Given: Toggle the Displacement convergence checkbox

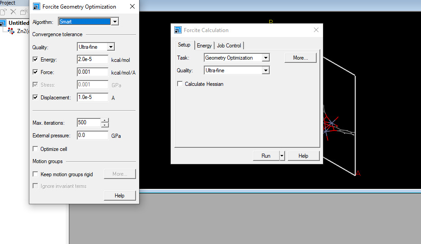Looking at the screenshot, I should coord(36,98).
